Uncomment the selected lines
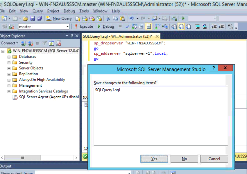Viewport: 247px width, 174px height. tap(205, 27)
